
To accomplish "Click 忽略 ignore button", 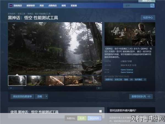I will [40, 97].
